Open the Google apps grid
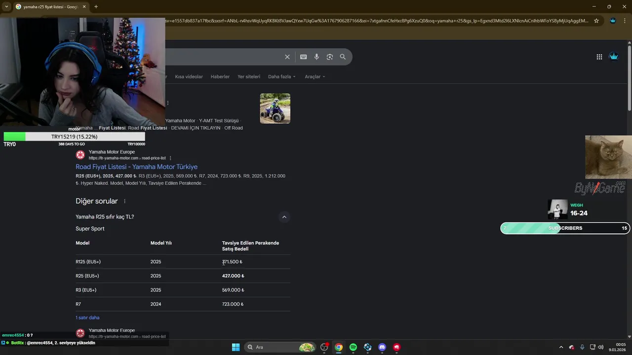The width and height of the screenshot is (632, 355). (599, 57)
